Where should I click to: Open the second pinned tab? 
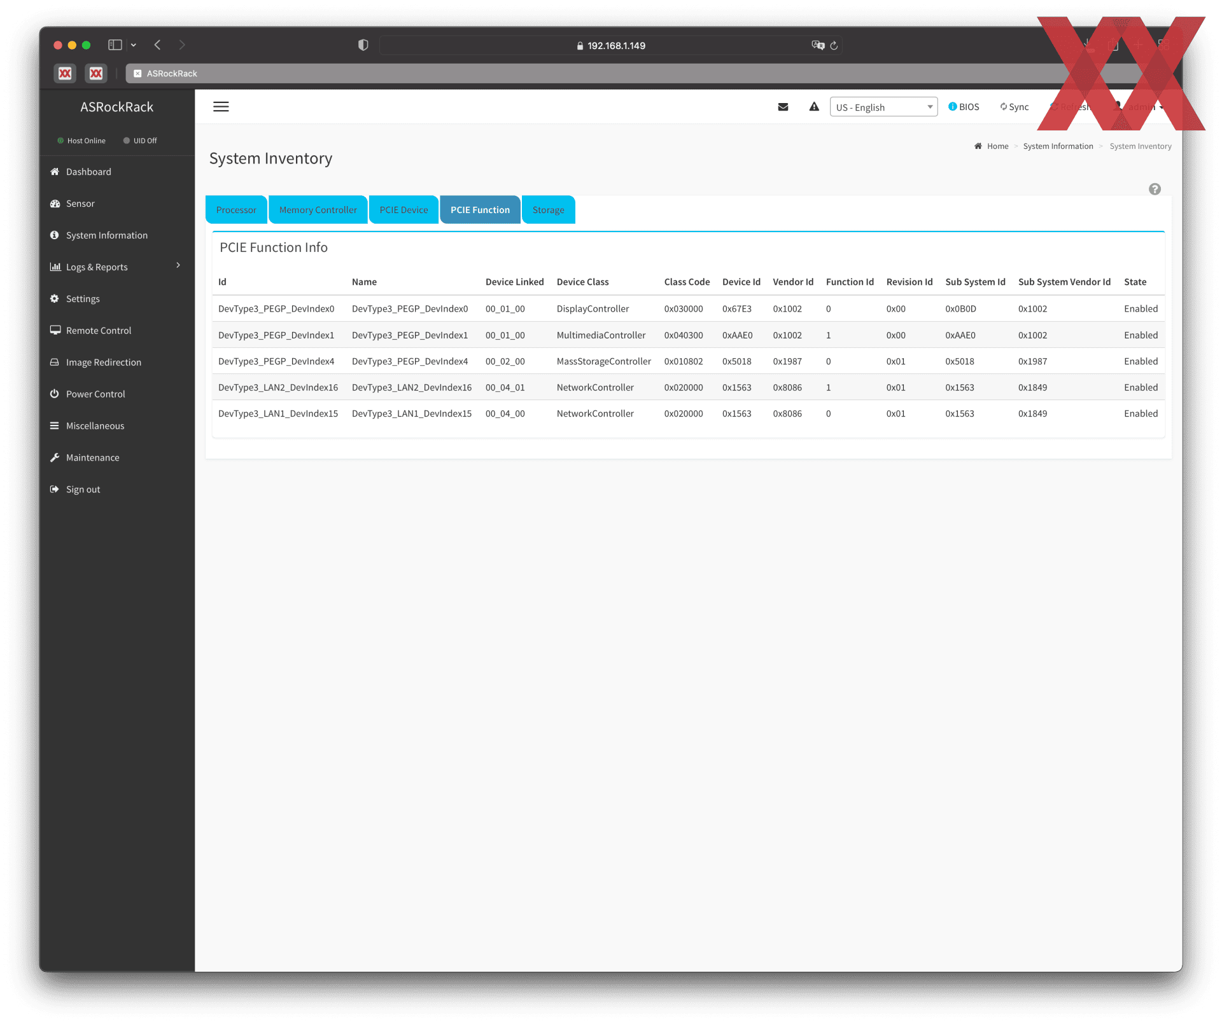96,73
